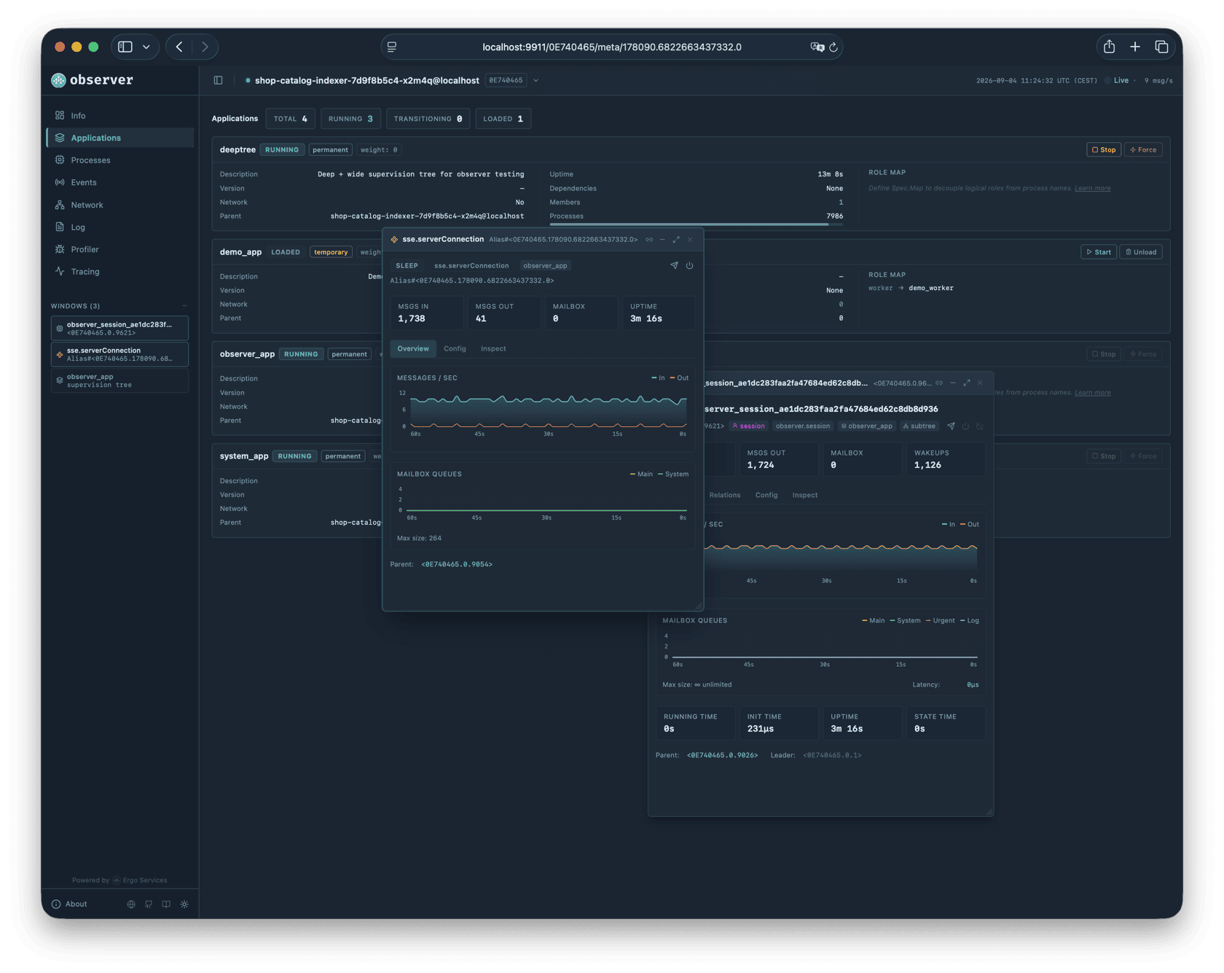This screenshot has height=973, width=1224.
Task: Go back in browser history
Action: tap(179, 47)
